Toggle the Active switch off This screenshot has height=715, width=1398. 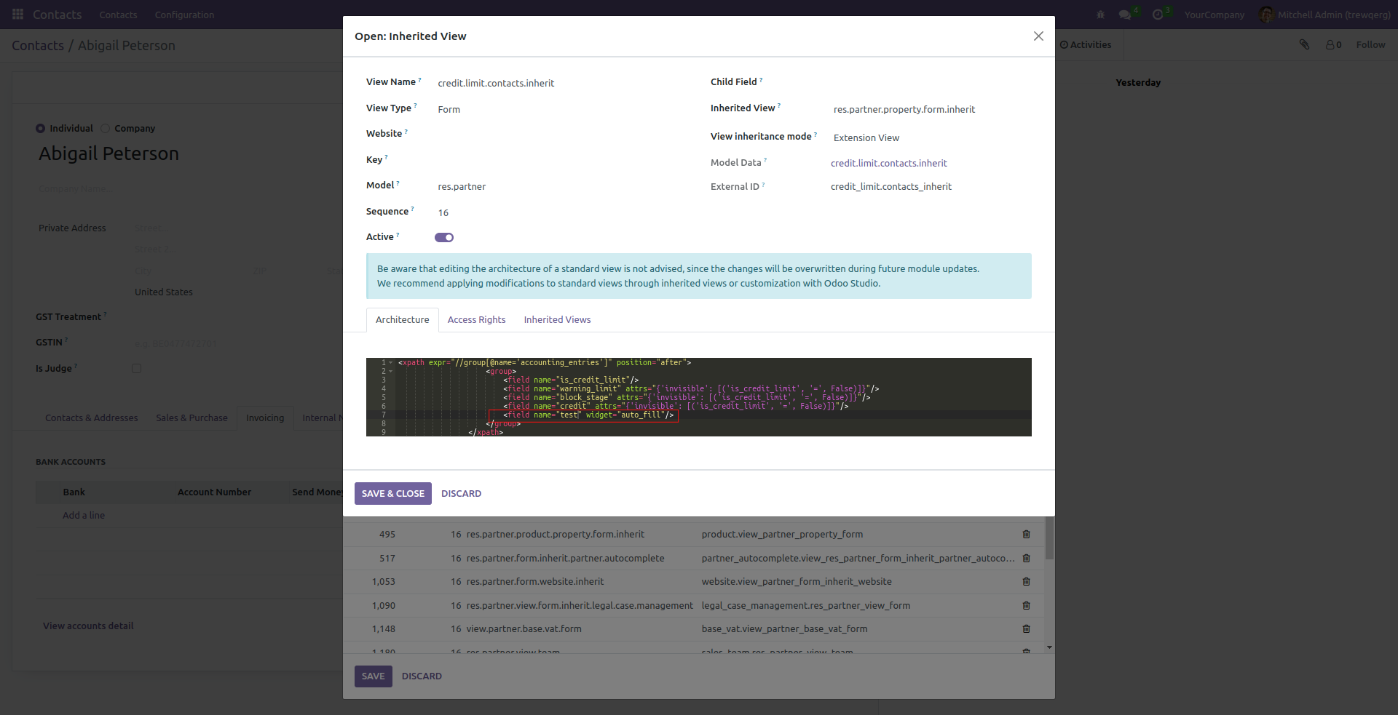(x=444, y=238)
